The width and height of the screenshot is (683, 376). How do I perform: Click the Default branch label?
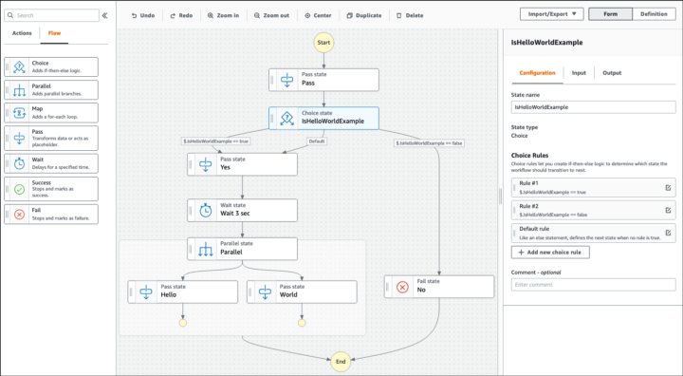tap(317, 141)
